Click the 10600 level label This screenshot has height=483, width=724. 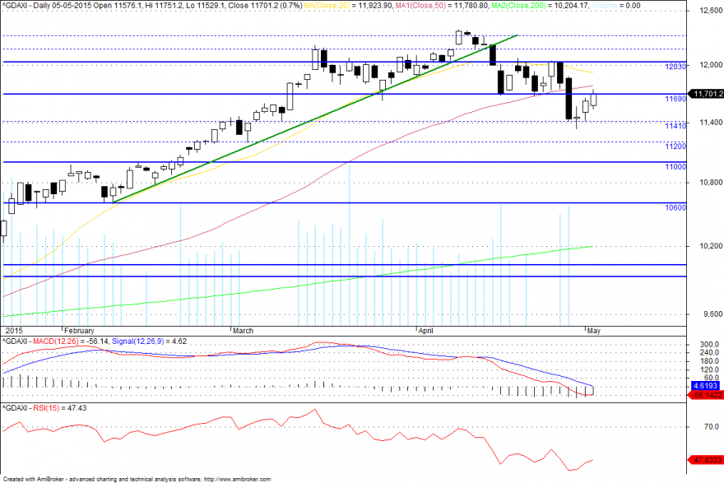click(x=675, y=208)
